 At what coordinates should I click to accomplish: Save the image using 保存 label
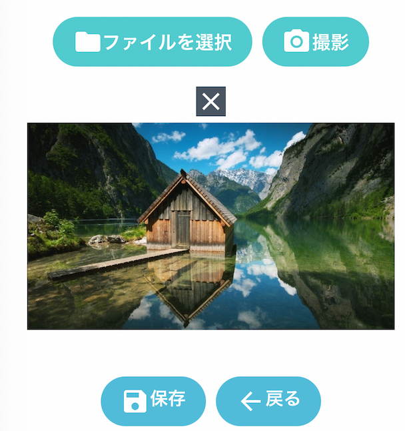168,398
